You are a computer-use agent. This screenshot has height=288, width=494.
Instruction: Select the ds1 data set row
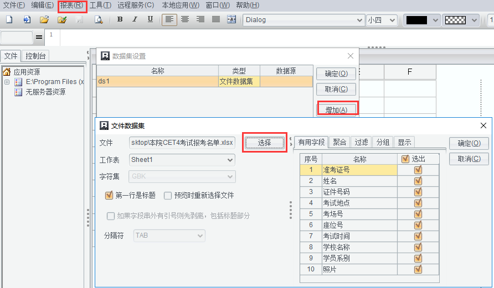[x=205, y=81]
